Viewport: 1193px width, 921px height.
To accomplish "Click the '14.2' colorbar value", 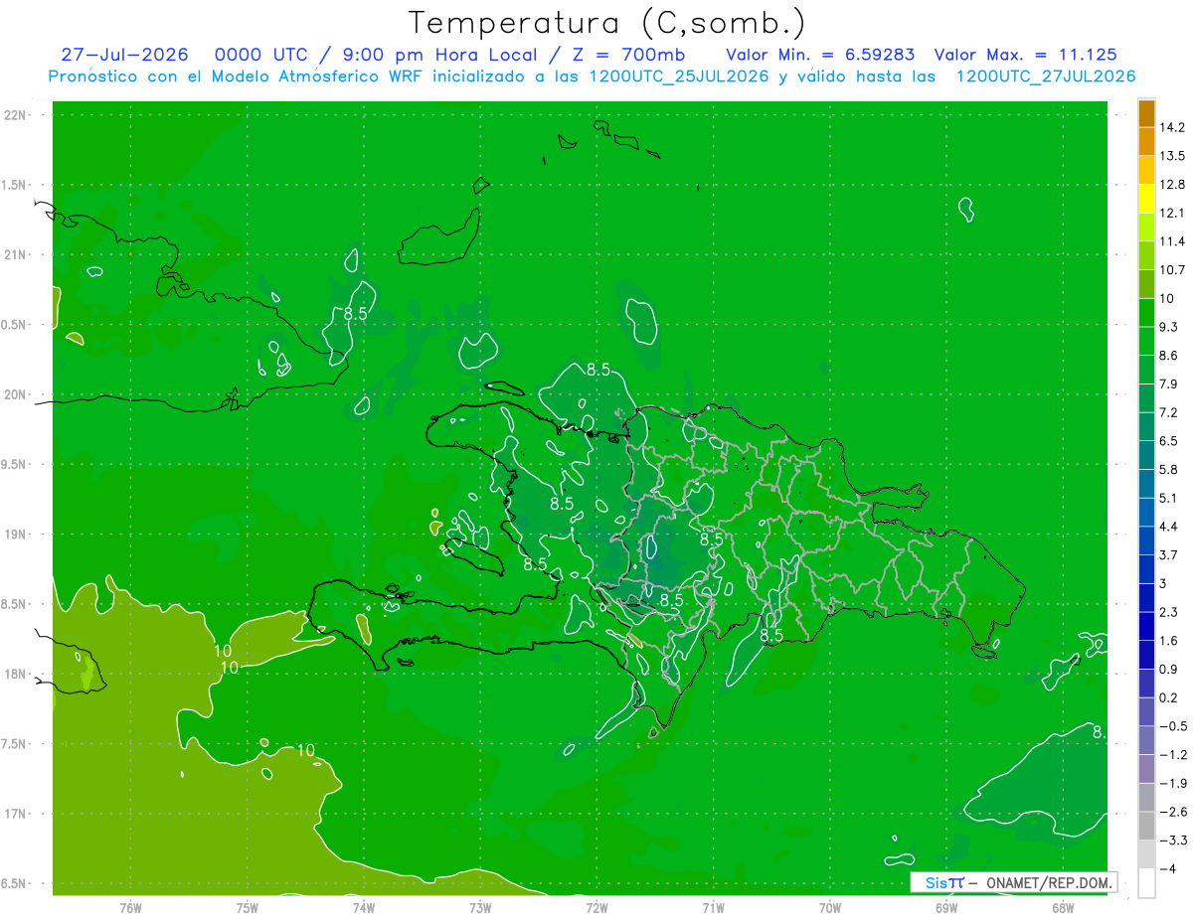I will pyautogui.click(x=1173, y=127).
